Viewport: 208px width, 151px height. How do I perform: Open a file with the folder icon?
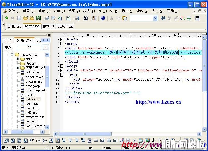coord(26,18)
